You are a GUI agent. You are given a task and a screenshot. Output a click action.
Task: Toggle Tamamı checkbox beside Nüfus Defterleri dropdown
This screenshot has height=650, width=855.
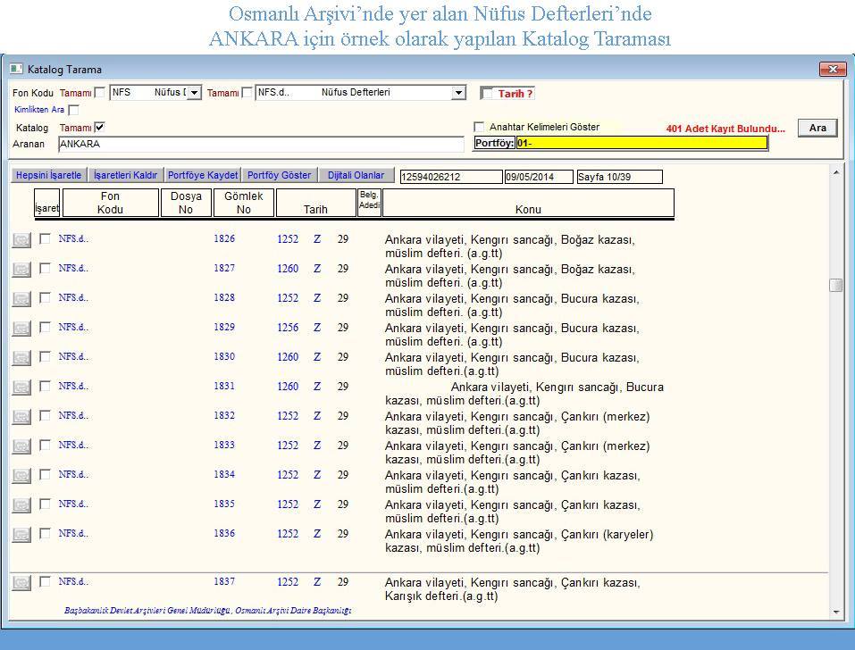click(247, 93)
